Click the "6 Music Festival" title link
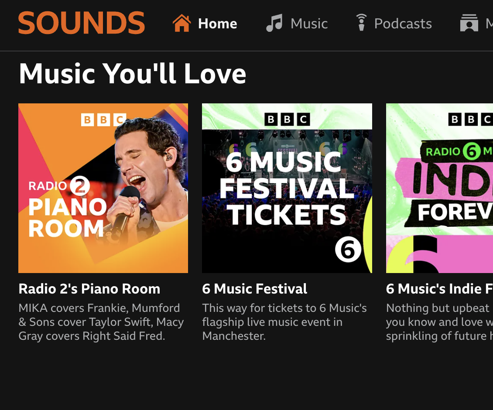Screen dimensions: 493x410 pos(255,289)
